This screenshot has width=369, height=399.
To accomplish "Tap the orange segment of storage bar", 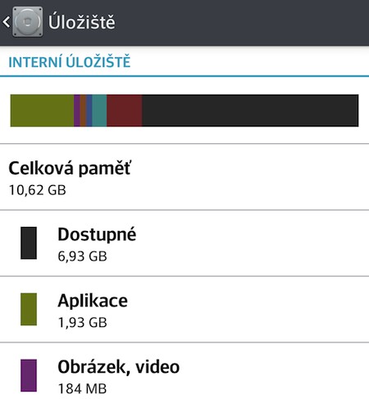I will pos(84,111).
